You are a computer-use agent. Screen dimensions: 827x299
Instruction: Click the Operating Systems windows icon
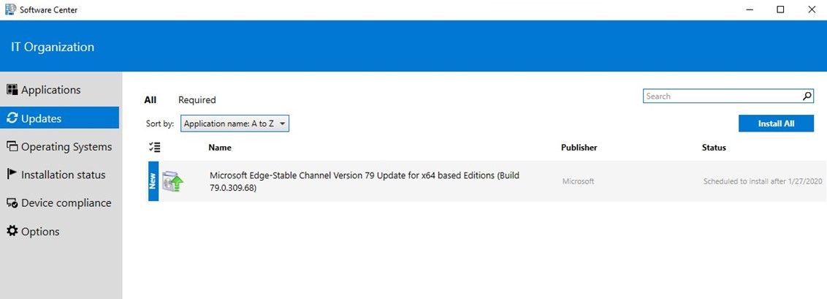tap(12, 147)
